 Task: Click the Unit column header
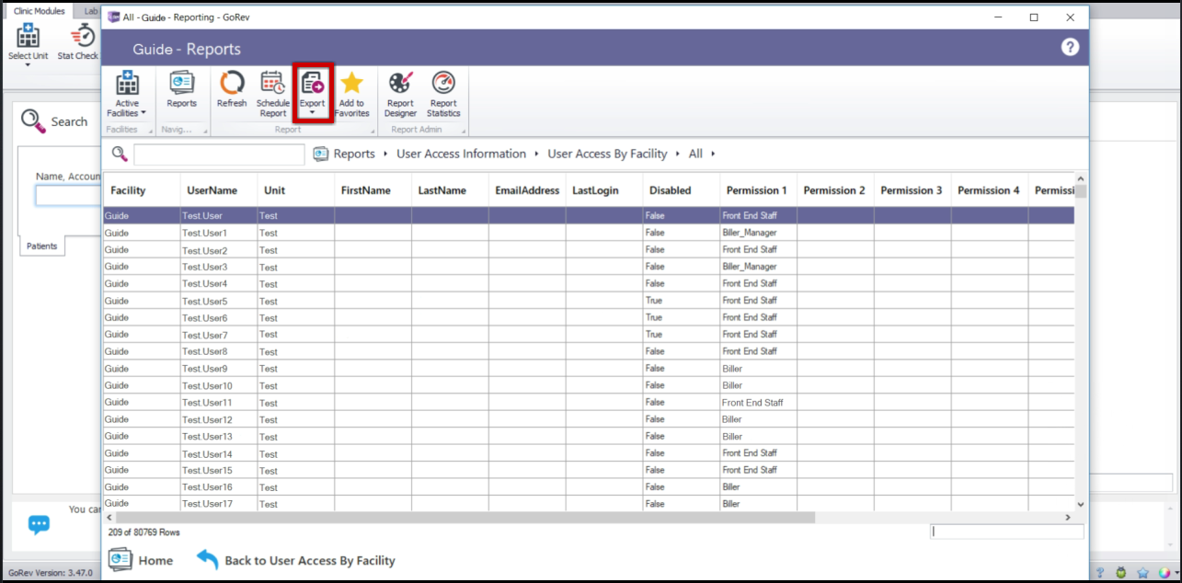click(x=296, y=190)
